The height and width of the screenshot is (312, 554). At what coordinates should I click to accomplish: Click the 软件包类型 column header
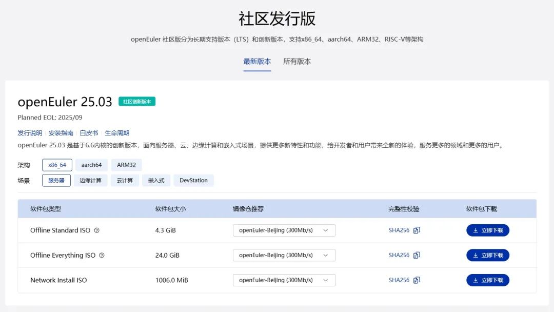coord(46,209)
